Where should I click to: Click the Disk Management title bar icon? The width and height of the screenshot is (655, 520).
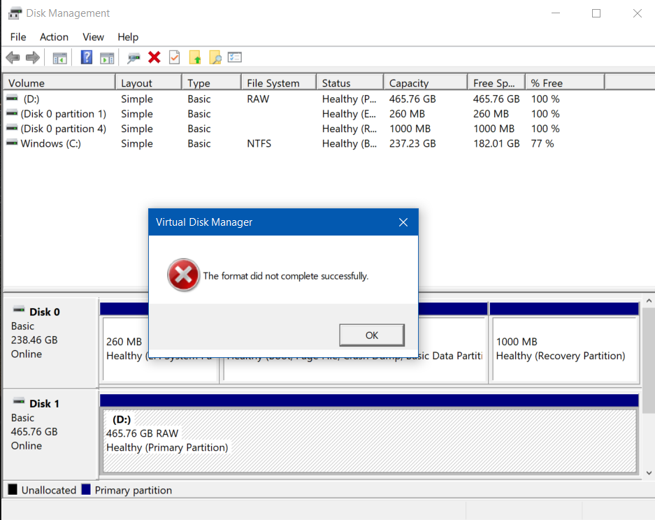pyautogui.click(x=15, y=13)
